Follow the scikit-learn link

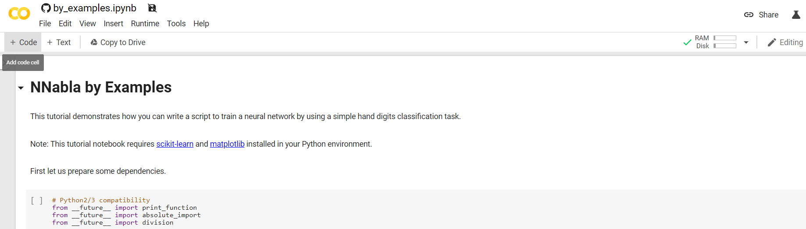coord(175,144)
